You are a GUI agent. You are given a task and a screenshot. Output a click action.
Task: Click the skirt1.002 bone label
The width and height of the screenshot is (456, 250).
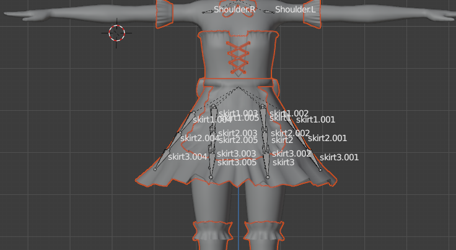[x=289, y=113]
